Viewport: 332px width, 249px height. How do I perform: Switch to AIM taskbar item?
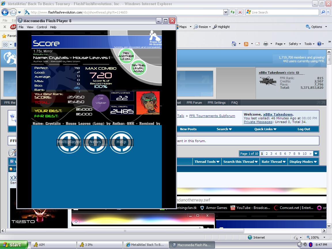pos(54,245)
